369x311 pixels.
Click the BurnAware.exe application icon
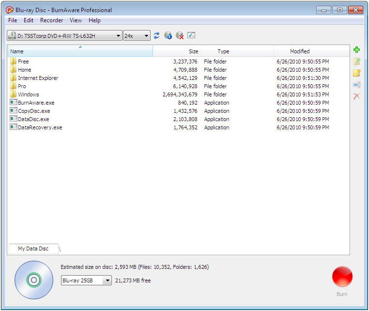tap(14, 102)
